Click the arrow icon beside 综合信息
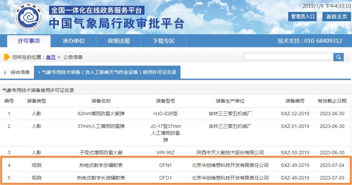Viewport: 352px width, 185px height. [x=5, y=72]
